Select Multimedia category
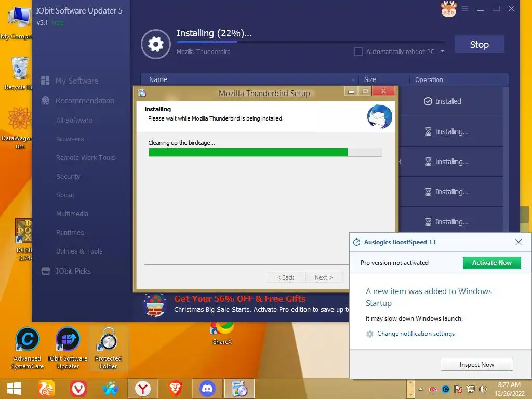532x399 pixels. (x=72, y=214)
